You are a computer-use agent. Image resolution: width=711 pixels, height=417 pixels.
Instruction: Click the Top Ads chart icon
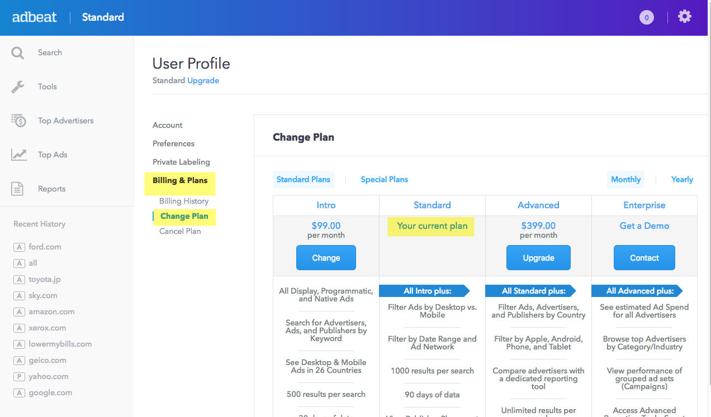click(18, 155)
